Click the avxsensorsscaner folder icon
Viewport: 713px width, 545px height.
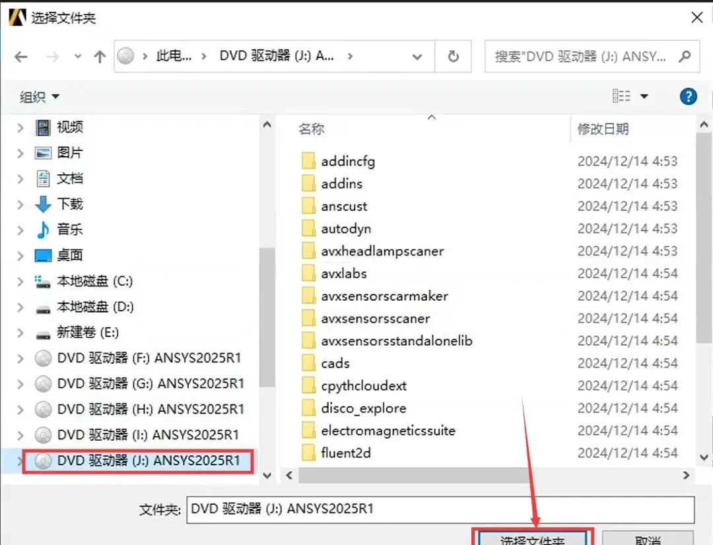pyautogui.click(x=308, y=318)
